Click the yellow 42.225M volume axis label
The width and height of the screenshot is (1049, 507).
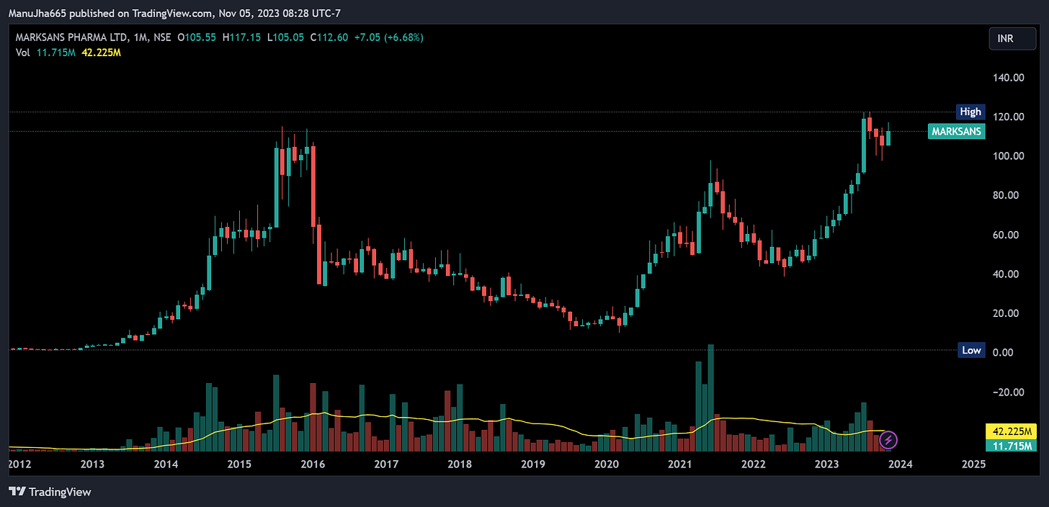click(x=1010, y=432)
